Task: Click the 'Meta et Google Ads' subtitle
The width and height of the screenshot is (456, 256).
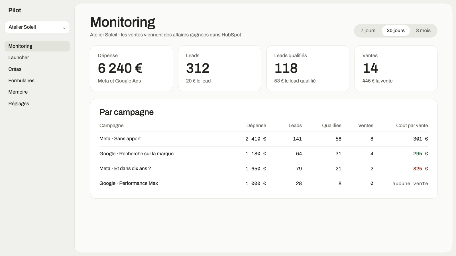Action: tap(119, 81)
